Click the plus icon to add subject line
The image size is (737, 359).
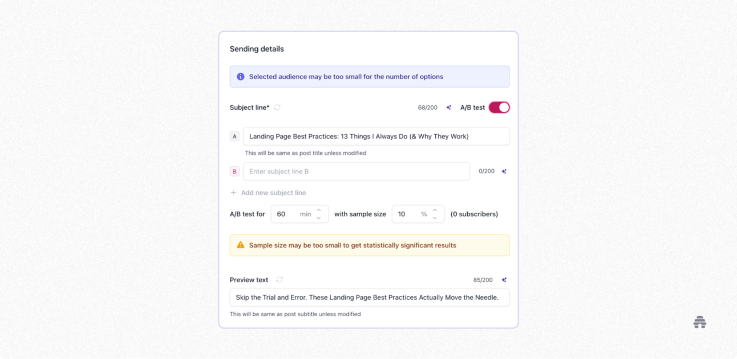point(233,193)
